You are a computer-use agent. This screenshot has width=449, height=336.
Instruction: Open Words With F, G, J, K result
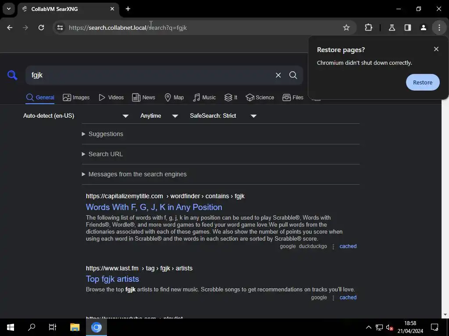click(x=154, y=207)
